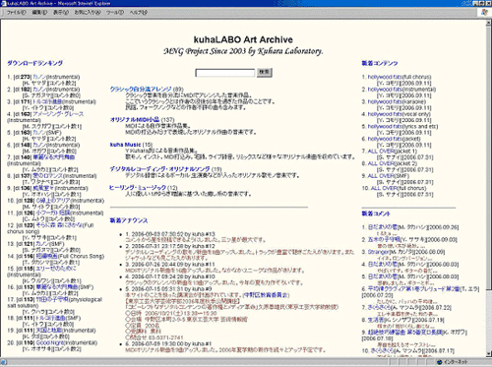Open the 竹田の子守唄 ranking link
The height and width of the screenshot is (367, 492).
pyautogui.click(x=52, y=299)
